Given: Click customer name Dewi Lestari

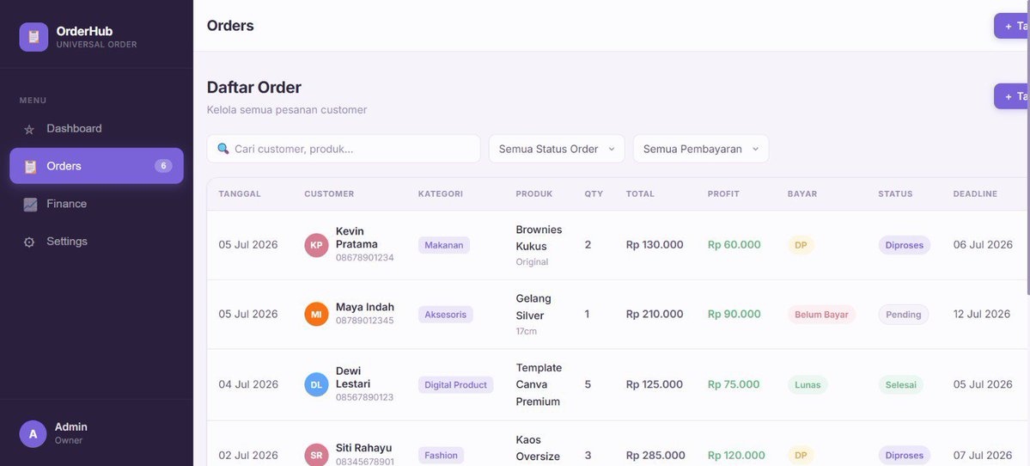Looking at the screenshot, I should pyautogui.click(x=353, y=377).
